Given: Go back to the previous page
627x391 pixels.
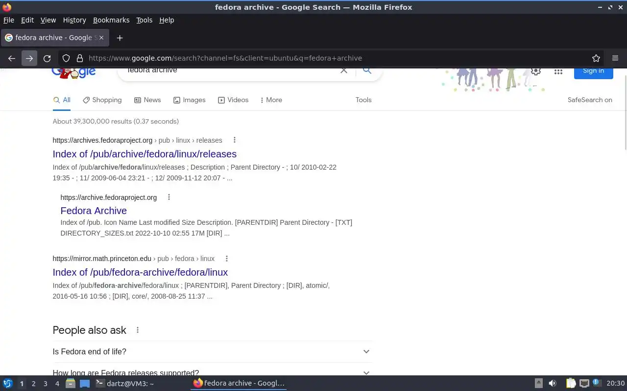Looking at the screenshot, I should click(12, 58).
